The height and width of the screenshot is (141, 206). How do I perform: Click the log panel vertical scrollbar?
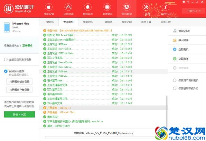coord(167,111)
